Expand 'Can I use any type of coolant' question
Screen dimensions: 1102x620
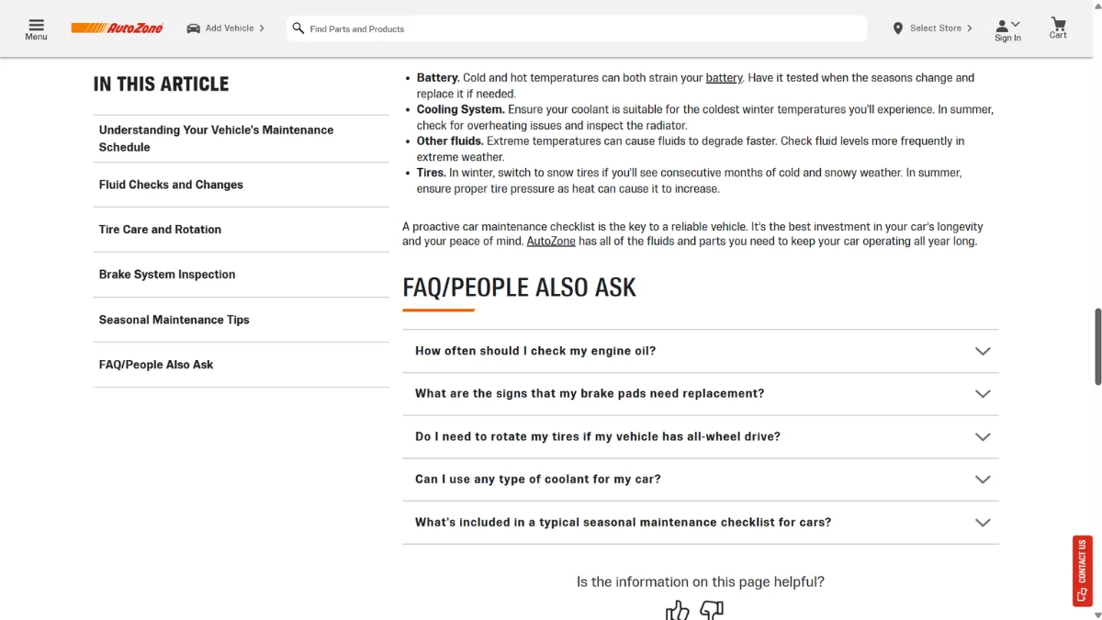tap(700, 479)
